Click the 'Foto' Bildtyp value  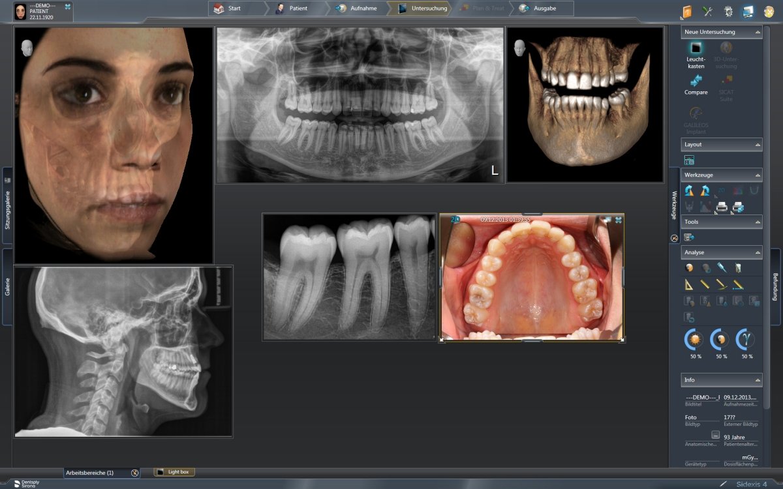click(x=690, y=417)
